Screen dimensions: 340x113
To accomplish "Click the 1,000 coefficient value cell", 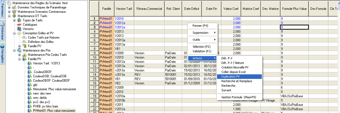I will click(x=231, y=109).
